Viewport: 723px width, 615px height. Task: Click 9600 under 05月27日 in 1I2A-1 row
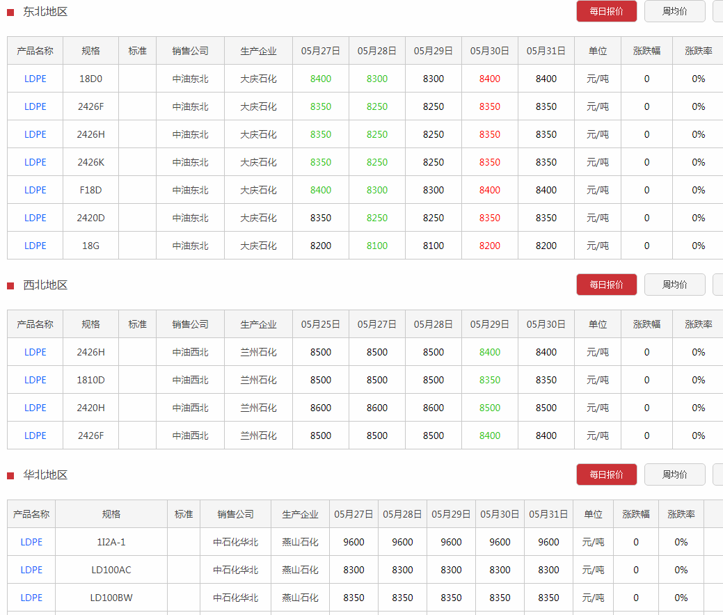point(353,542)
